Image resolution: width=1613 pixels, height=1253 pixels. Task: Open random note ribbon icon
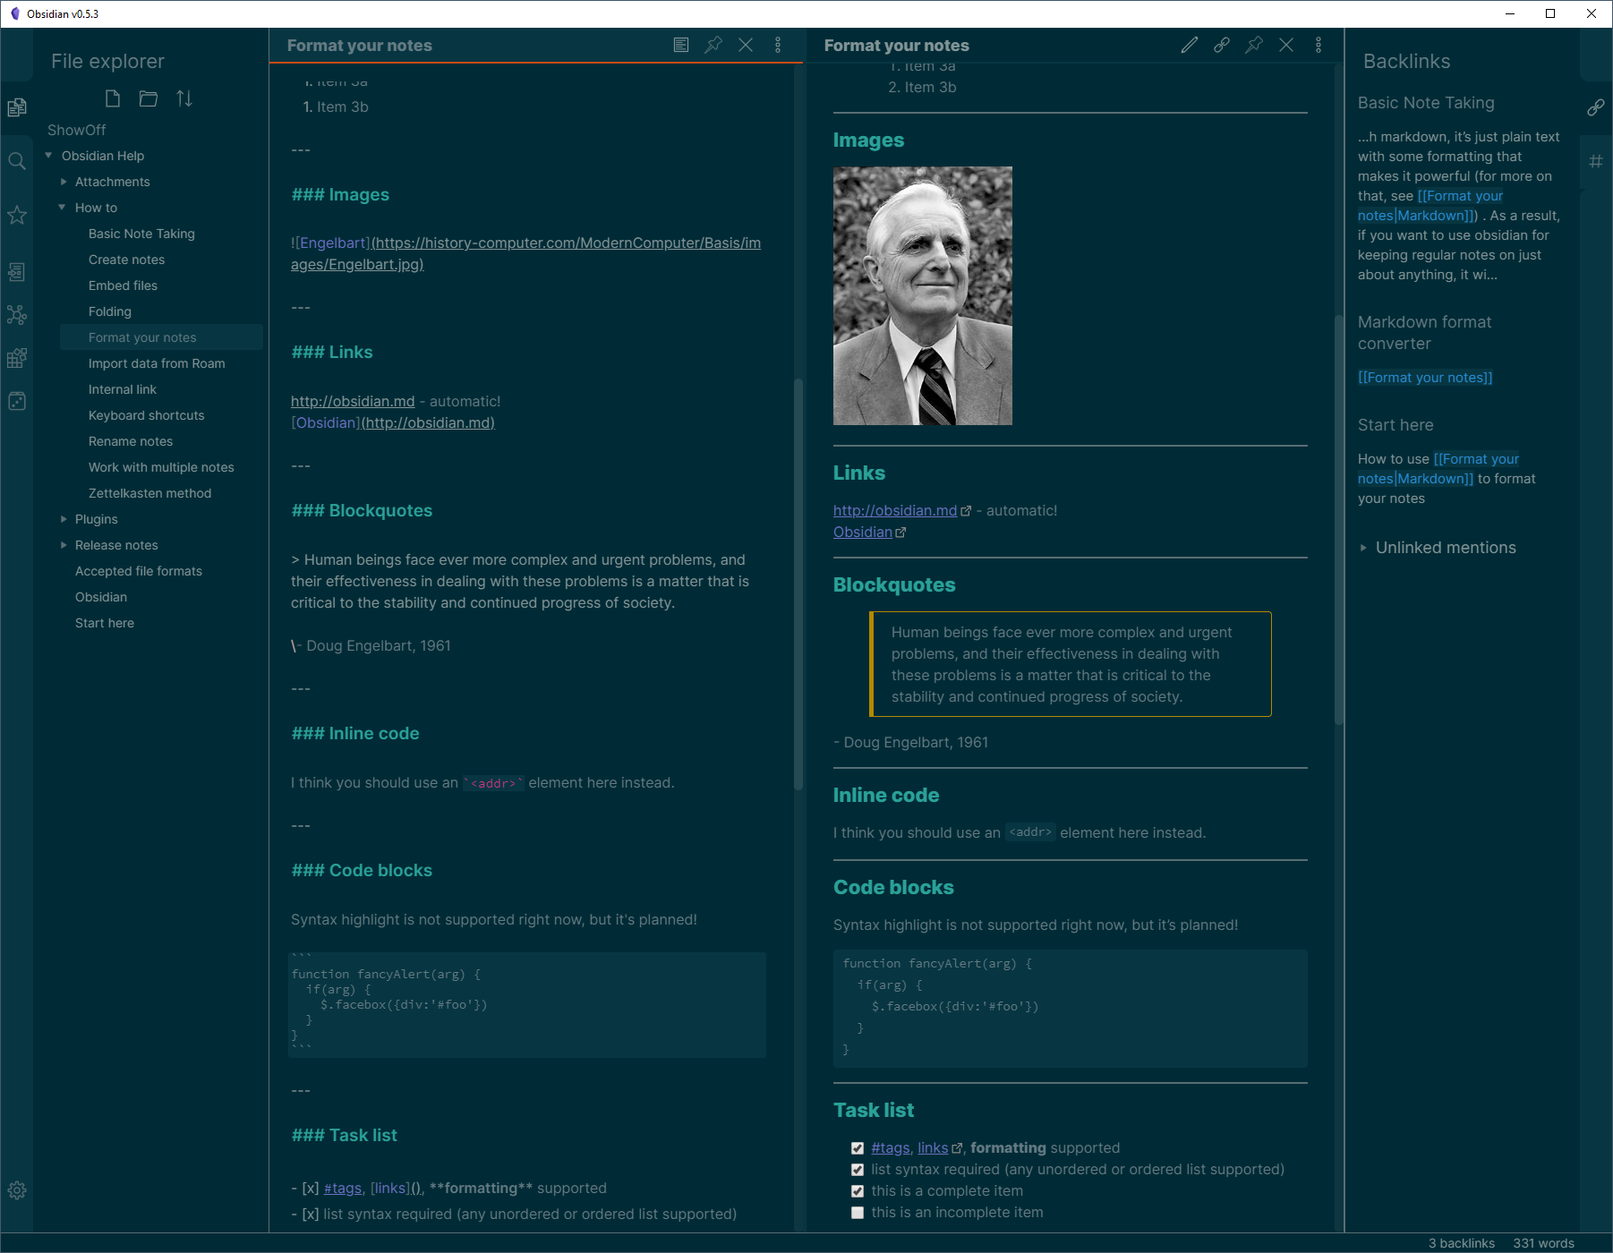click(x=17, y=401)
